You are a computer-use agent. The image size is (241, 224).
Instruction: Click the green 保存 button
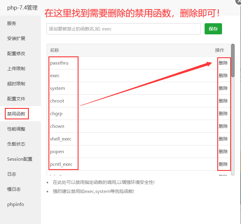[x=213, y=29]
